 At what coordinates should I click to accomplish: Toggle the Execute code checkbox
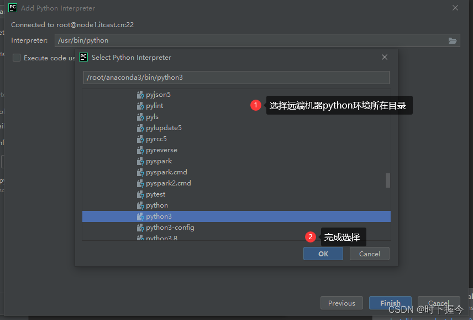click(x=17, y=58)
